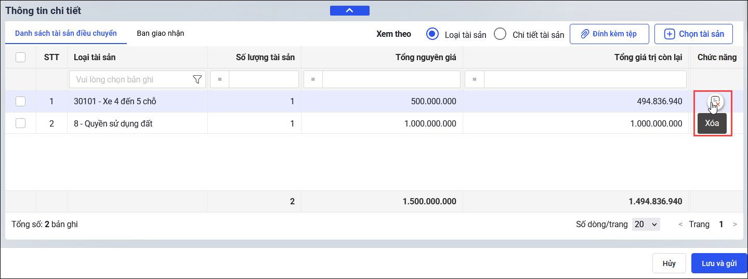Select the Loại tài sản radio option
748x279 pixels.
click(x=432, y=34)
